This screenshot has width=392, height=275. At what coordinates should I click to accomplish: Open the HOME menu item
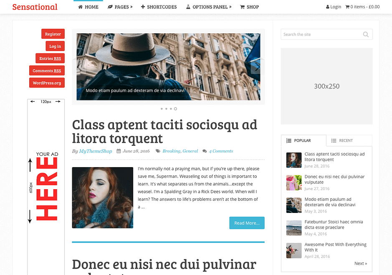[x=88, y=7]
